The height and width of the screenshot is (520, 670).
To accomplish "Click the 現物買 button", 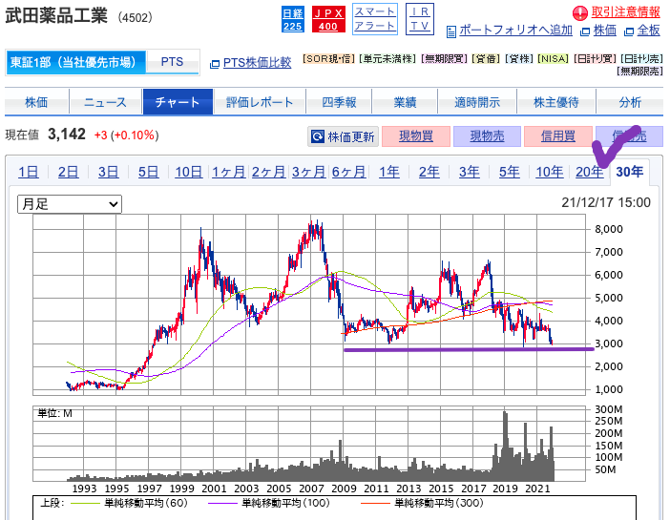I will (416, 136).
